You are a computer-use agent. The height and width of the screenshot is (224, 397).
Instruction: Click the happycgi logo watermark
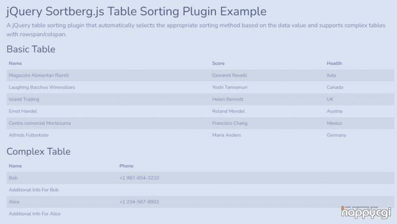pyautogui.click(x=366, y=212)
